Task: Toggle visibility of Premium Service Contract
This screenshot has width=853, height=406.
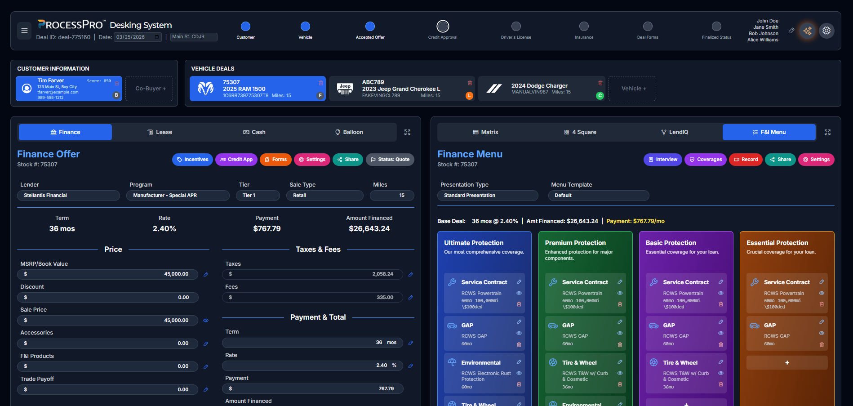Action: pyautogui.click(x=620, y=293)
